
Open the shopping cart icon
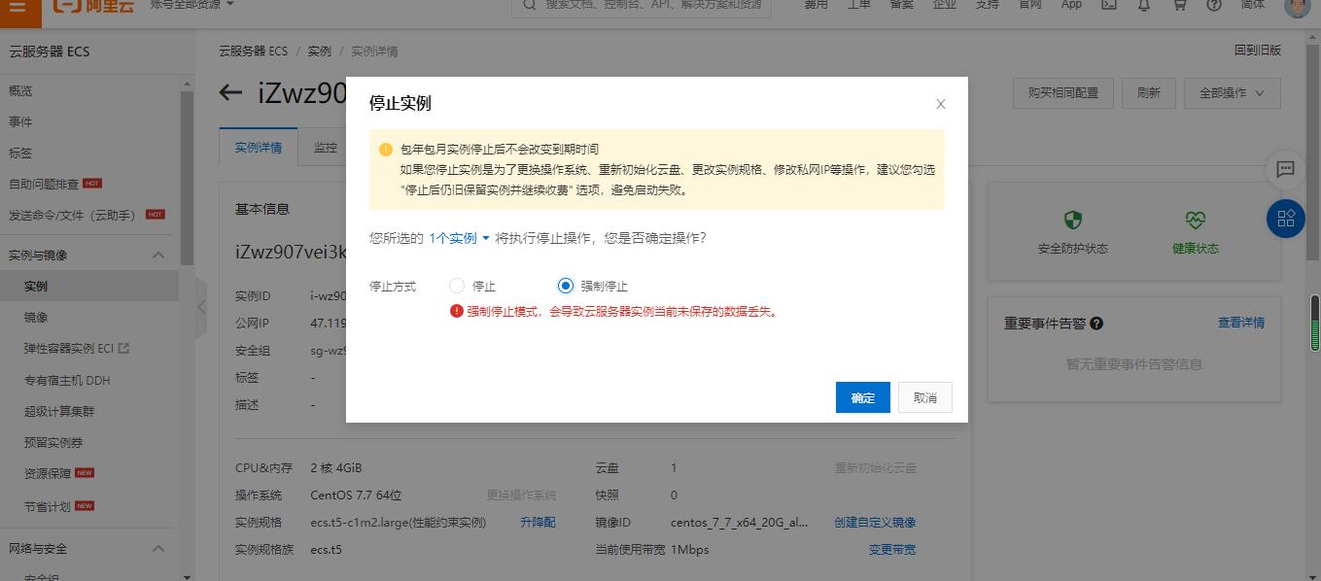click(1179, 5)
